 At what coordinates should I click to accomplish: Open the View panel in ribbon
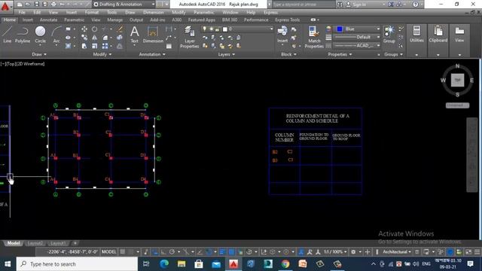(459, 34)
